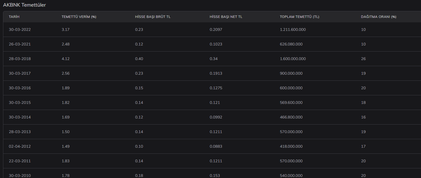Viewport: 421px width, 178px height.
Task: Click payout ratio 10 in the 30-03-2022 row
Action: point(363,29)
